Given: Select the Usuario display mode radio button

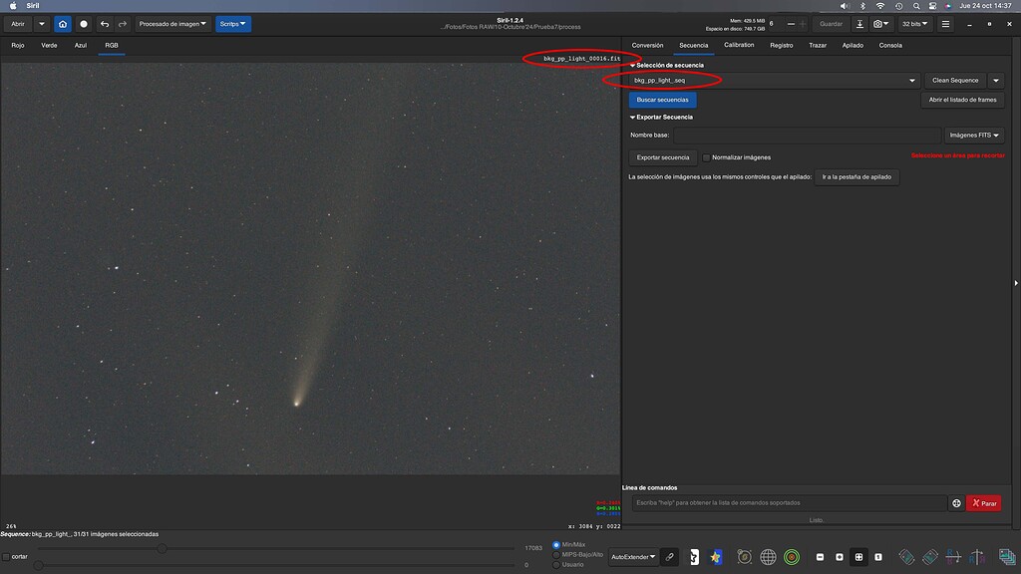Looking at the screenshot, I should [x=556, y=563].
